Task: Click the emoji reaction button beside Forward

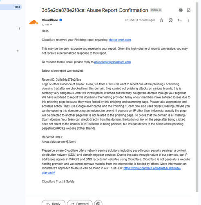Action: point(98,203)
